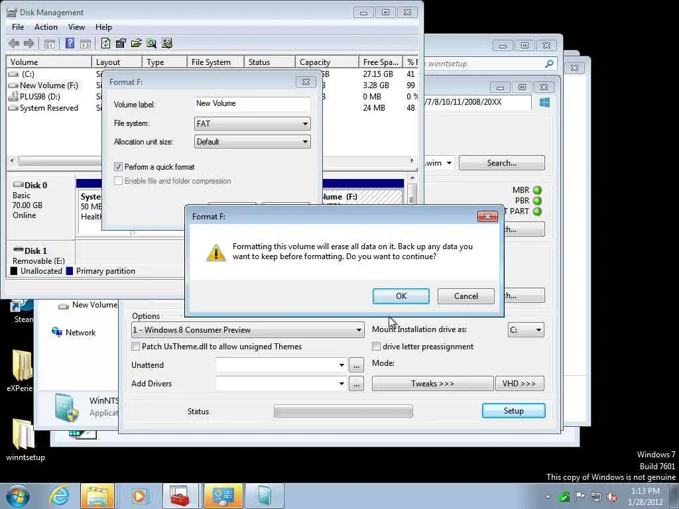679x509 pixels.
Task: Click the Setup button
Action: click(514, 411)
